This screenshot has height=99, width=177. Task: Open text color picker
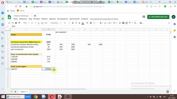[83, 23]
